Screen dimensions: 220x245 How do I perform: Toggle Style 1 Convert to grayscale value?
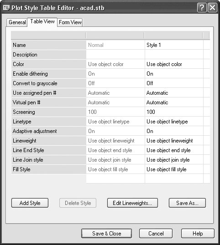pyautogui.click(x=174, y=83)
